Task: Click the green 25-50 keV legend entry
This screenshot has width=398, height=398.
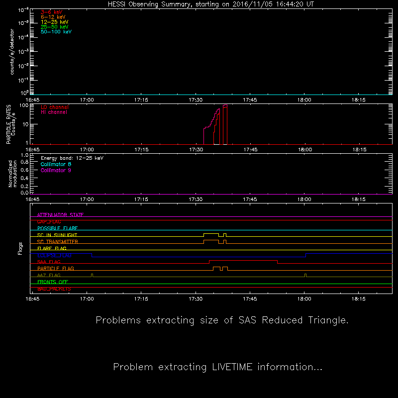Action: (55, 27)
